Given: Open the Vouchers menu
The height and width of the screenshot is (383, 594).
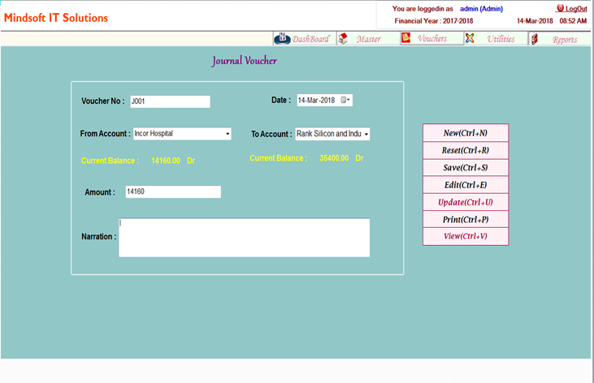Looking at the screenshot, I should [x=431, y=38].
